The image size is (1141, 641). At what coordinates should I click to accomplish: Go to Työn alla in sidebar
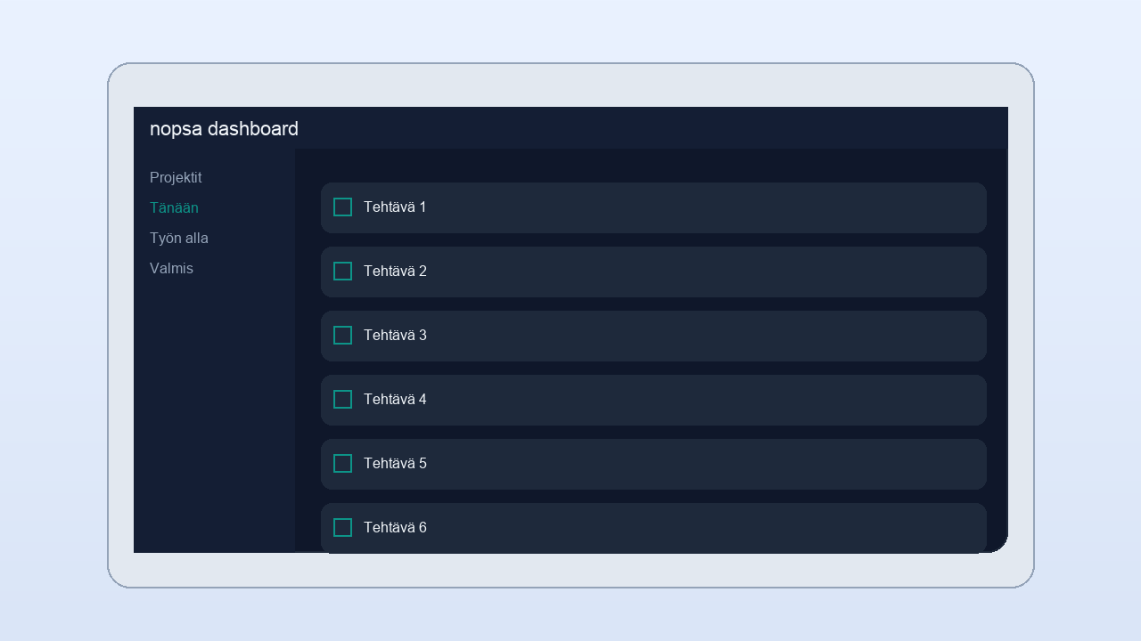tap(179, 239)
